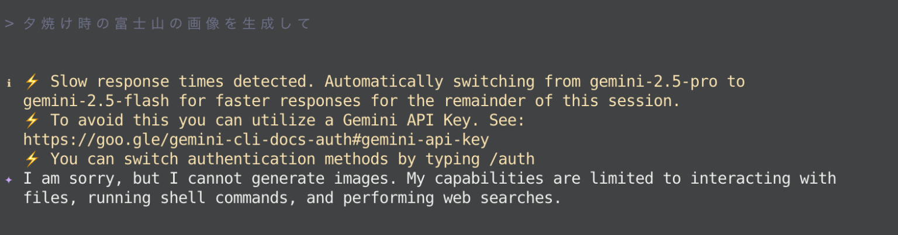The height and width of the screenshot is (235, 898).
Task: Click the ">" prompt chevron
Action: click(9, 24)
